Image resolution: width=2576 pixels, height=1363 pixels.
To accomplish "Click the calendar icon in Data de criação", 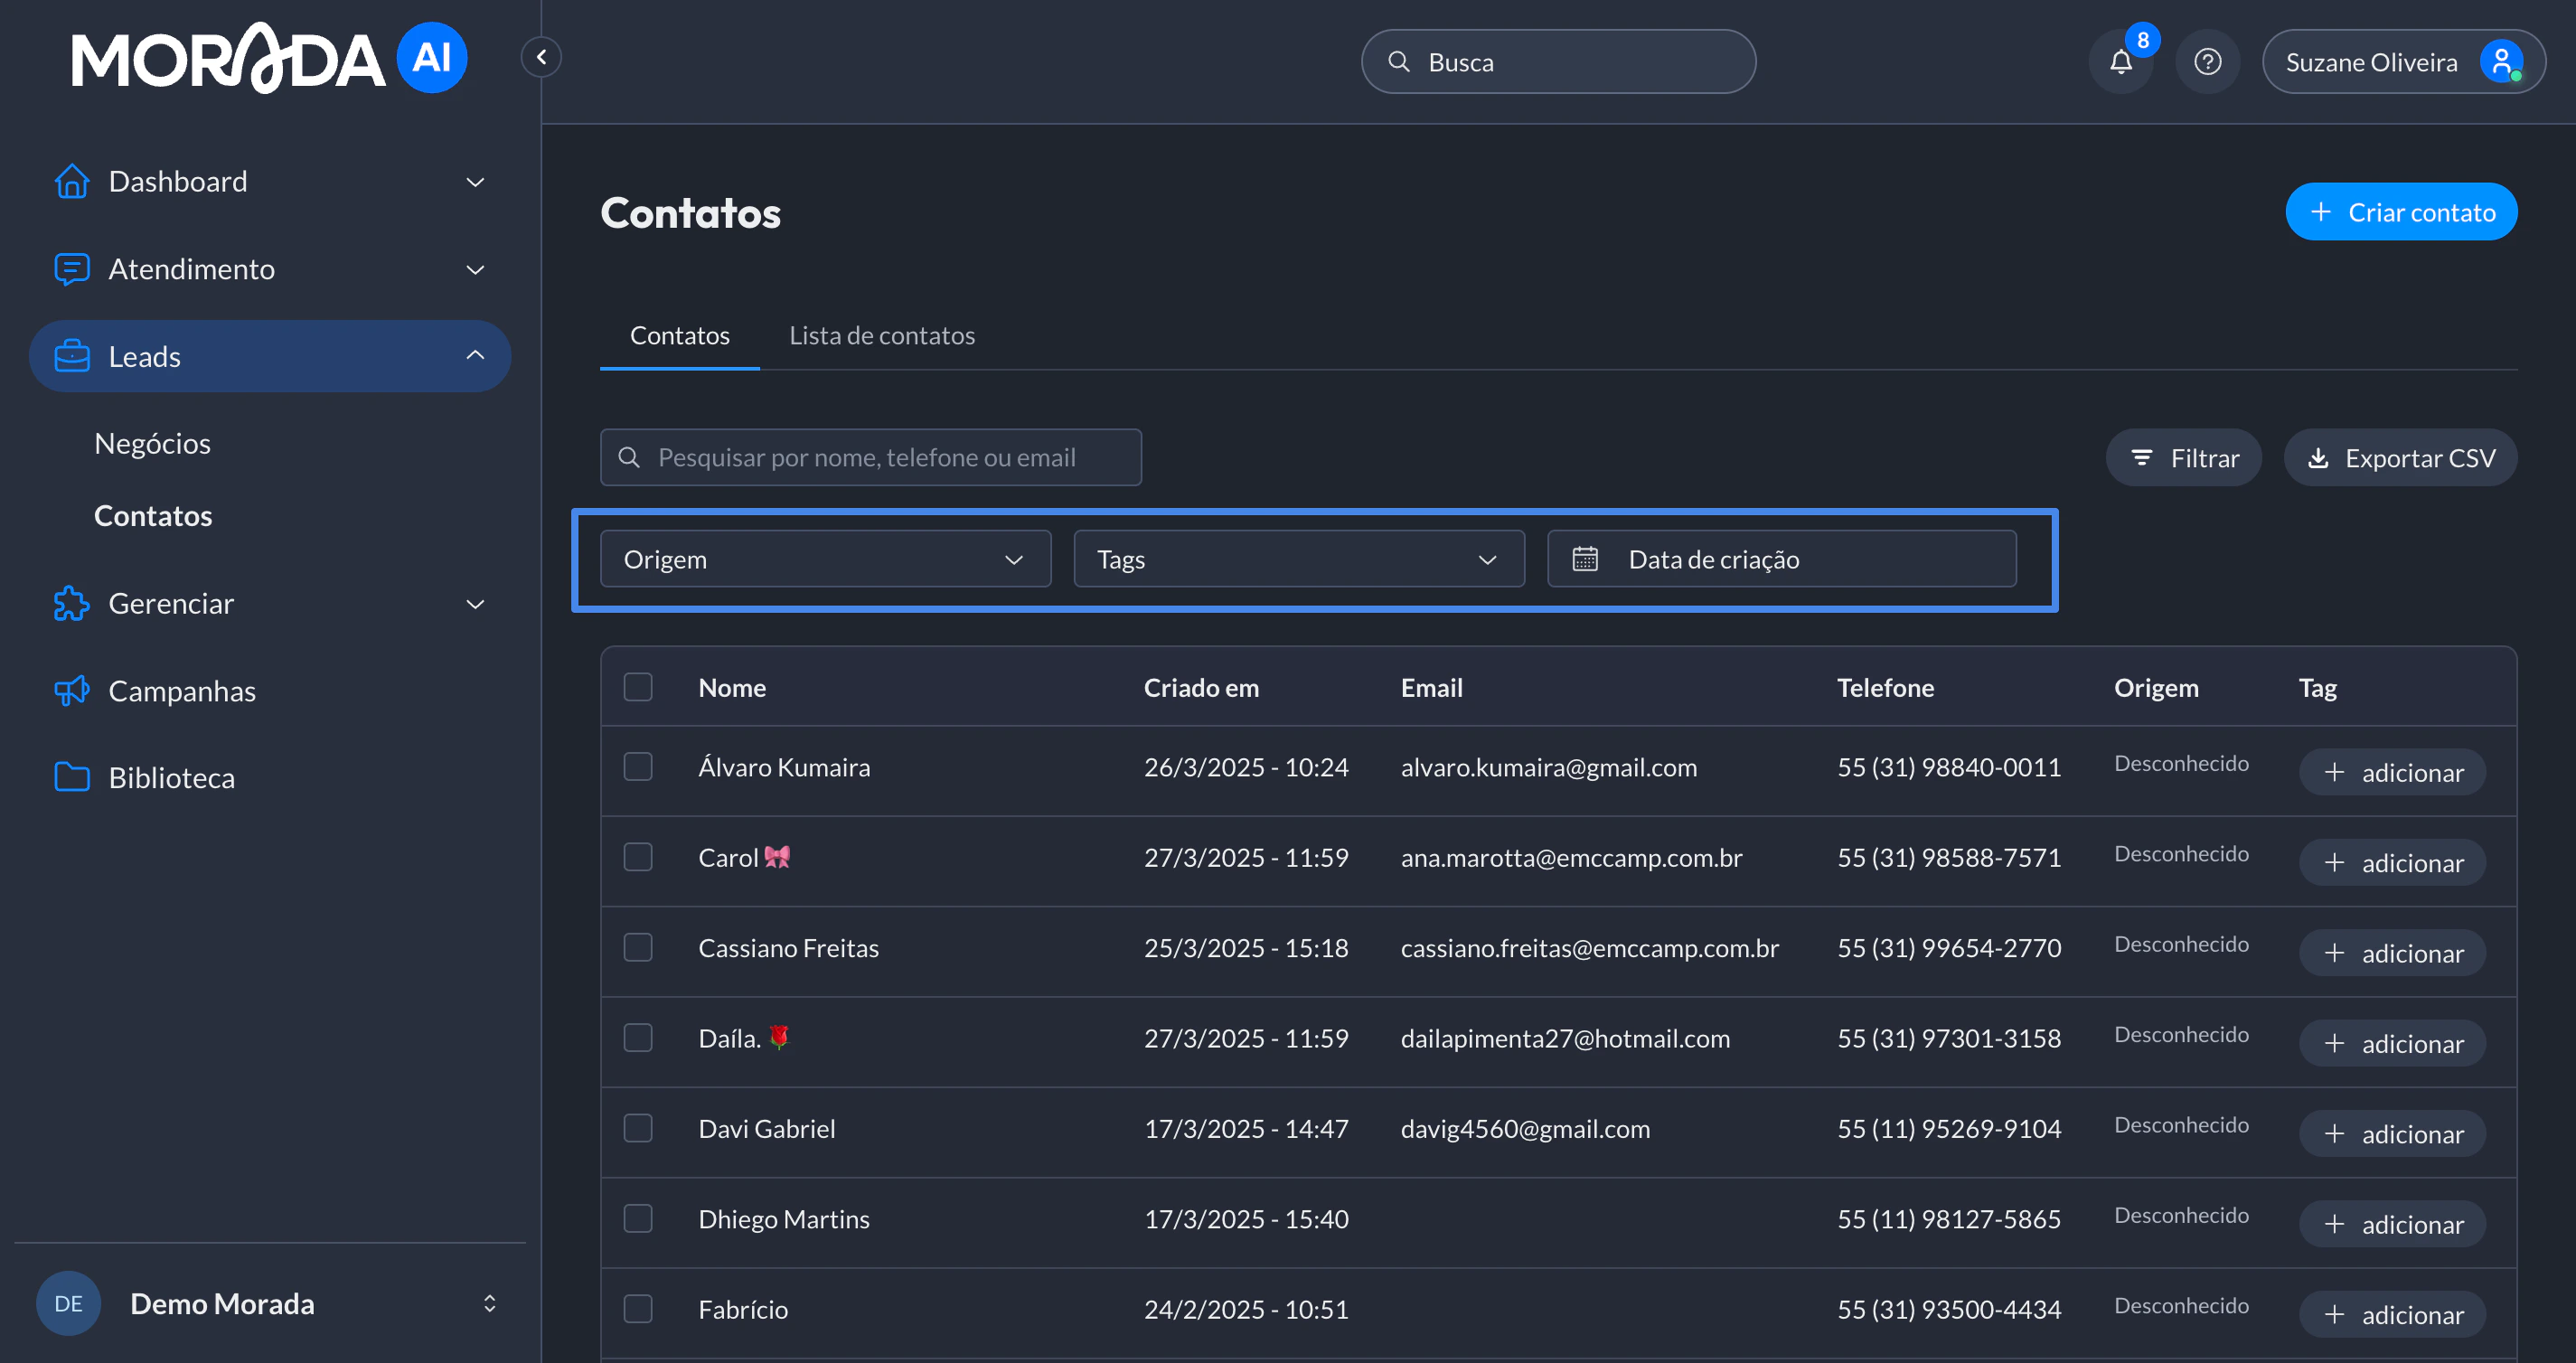I will (x=1585, y=559).
